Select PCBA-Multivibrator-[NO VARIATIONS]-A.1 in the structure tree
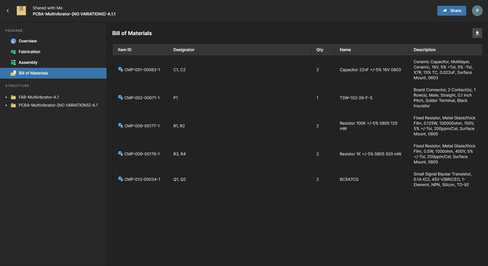Screen dimensions: 488x266 58,105
